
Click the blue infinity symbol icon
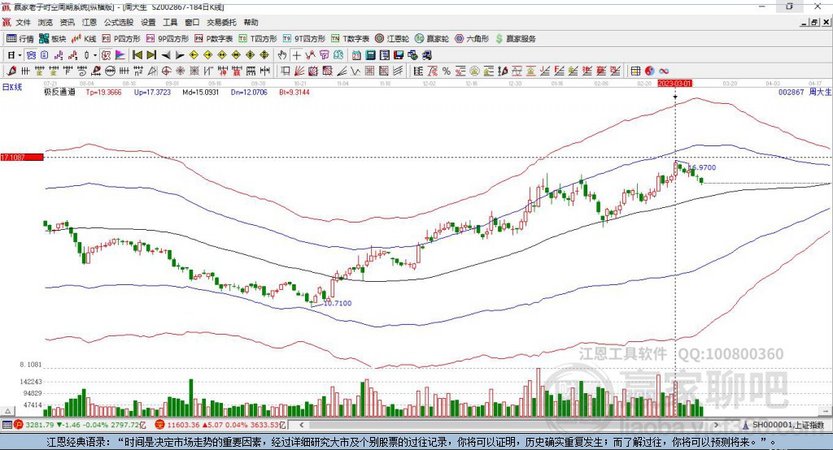point(664,71)
